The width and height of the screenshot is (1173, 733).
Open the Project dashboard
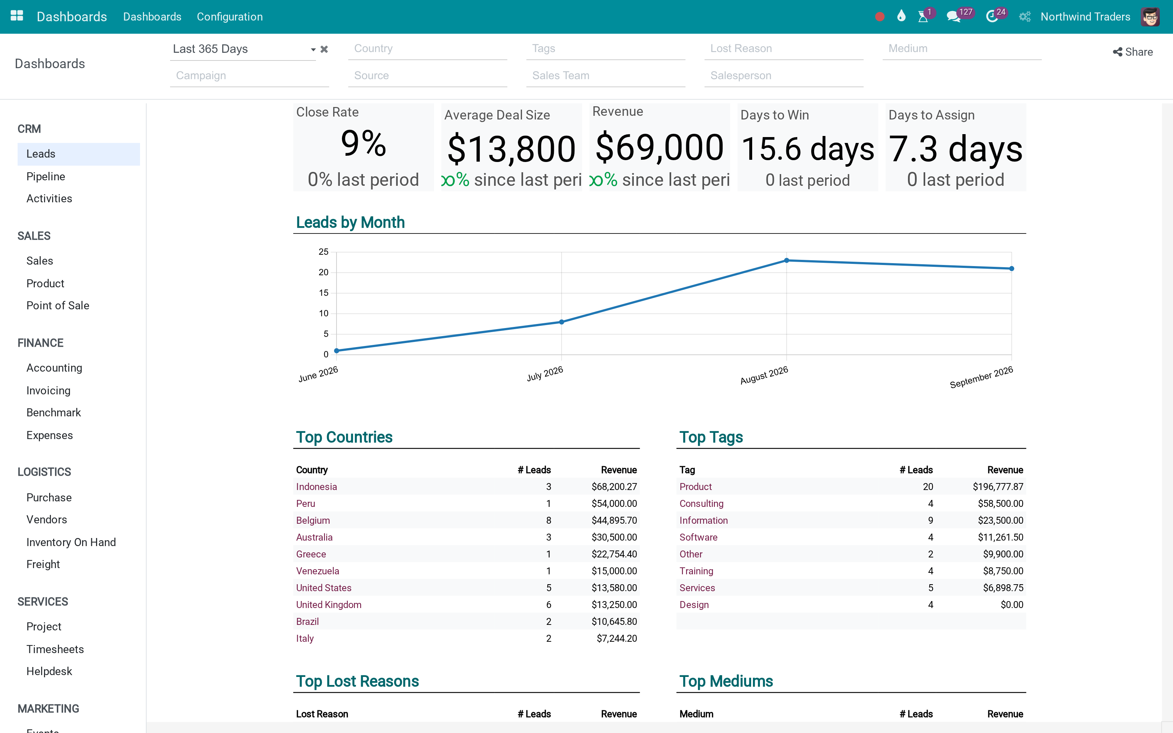(x=78, y=627)
